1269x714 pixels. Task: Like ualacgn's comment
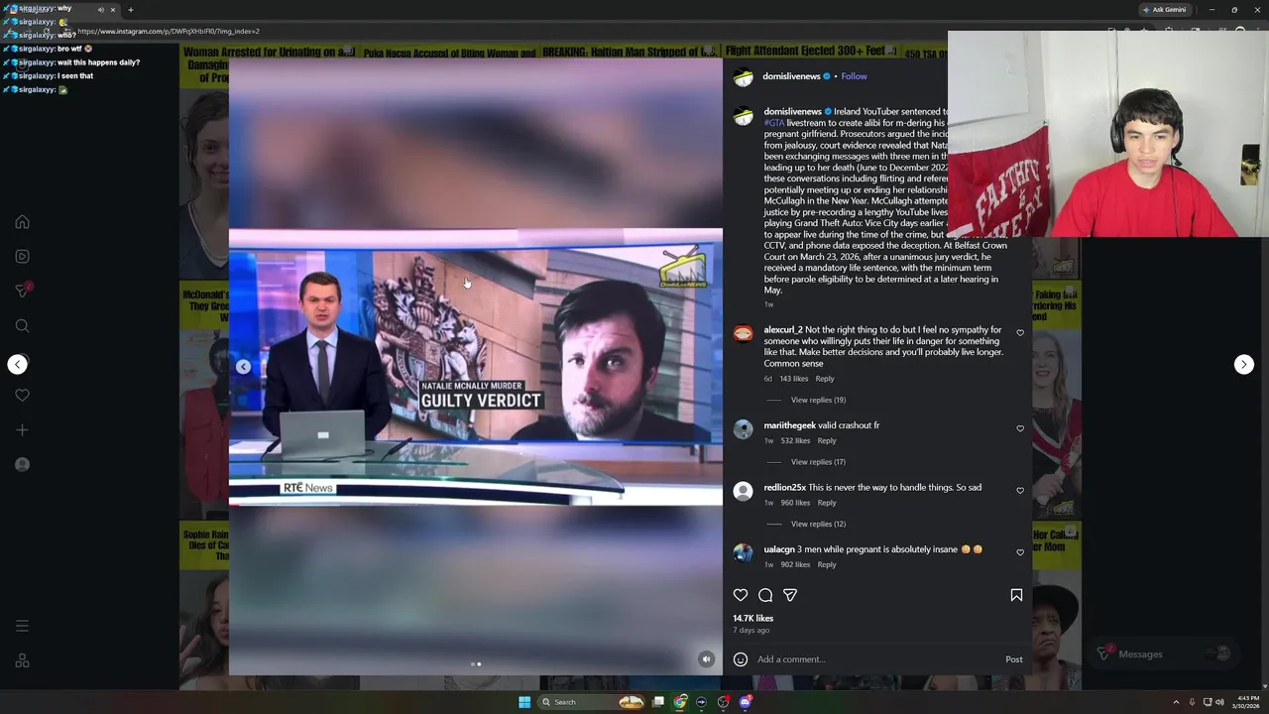[1020, 552]
